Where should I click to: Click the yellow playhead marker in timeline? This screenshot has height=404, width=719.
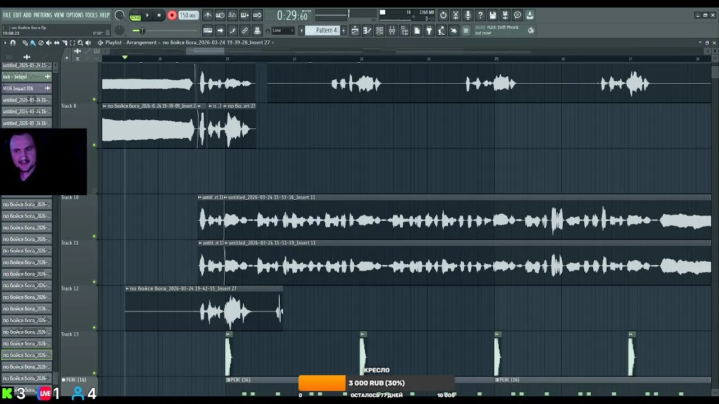pyautogui.click(x=125, y=57)
